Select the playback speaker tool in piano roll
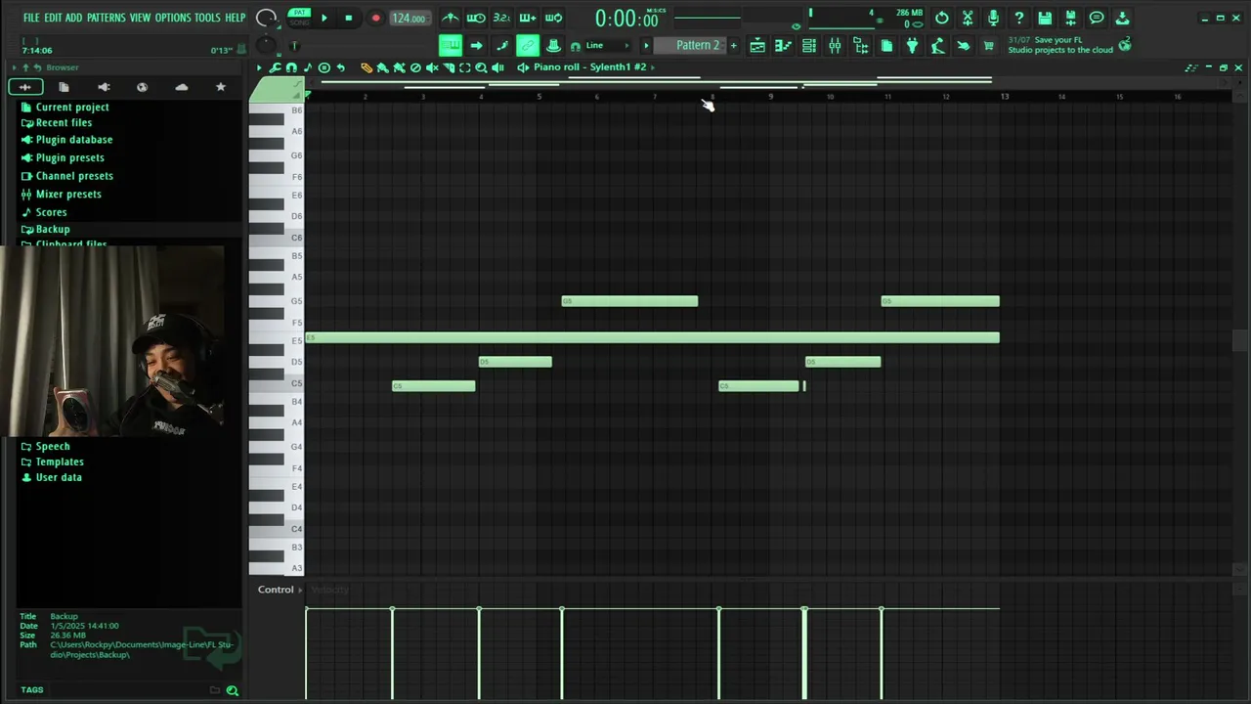The image size is (1251, 704). pos(497,67)
